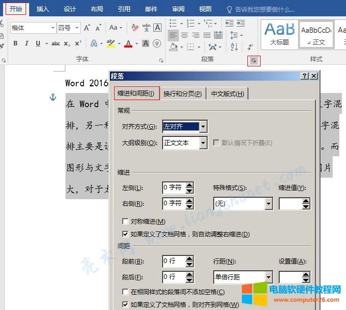Viewport: 346px width, 310px height.
Task: Toggle bold formatting in the ribbon
Action: click(x=15, y=43)
